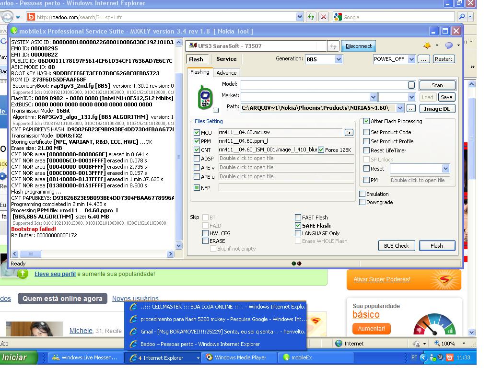Enable Reset LifeTimer checkbox
Screen dimensions: 491x368
[366, 150]
